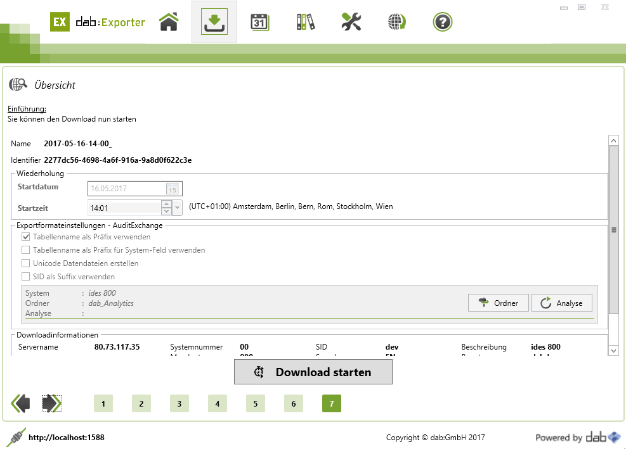Screen dimensions: 626x449
Task: Click the plug connection status icon
Action: [16, 438]
